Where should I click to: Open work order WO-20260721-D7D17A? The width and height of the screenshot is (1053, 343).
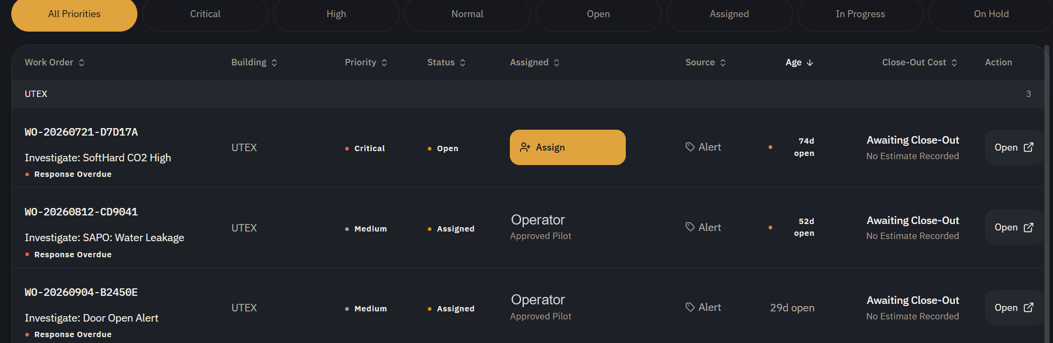pyautogui.click(x=1014, y=147)
